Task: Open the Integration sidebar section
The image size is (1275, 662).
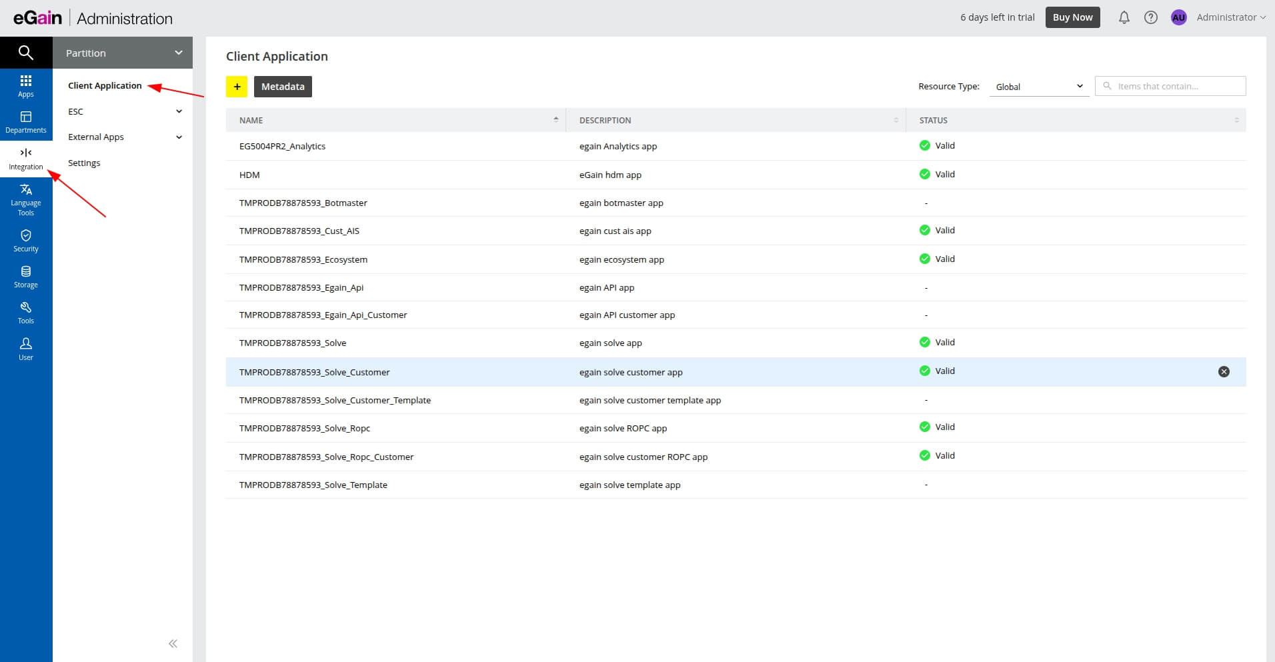Action: point(25,158)
